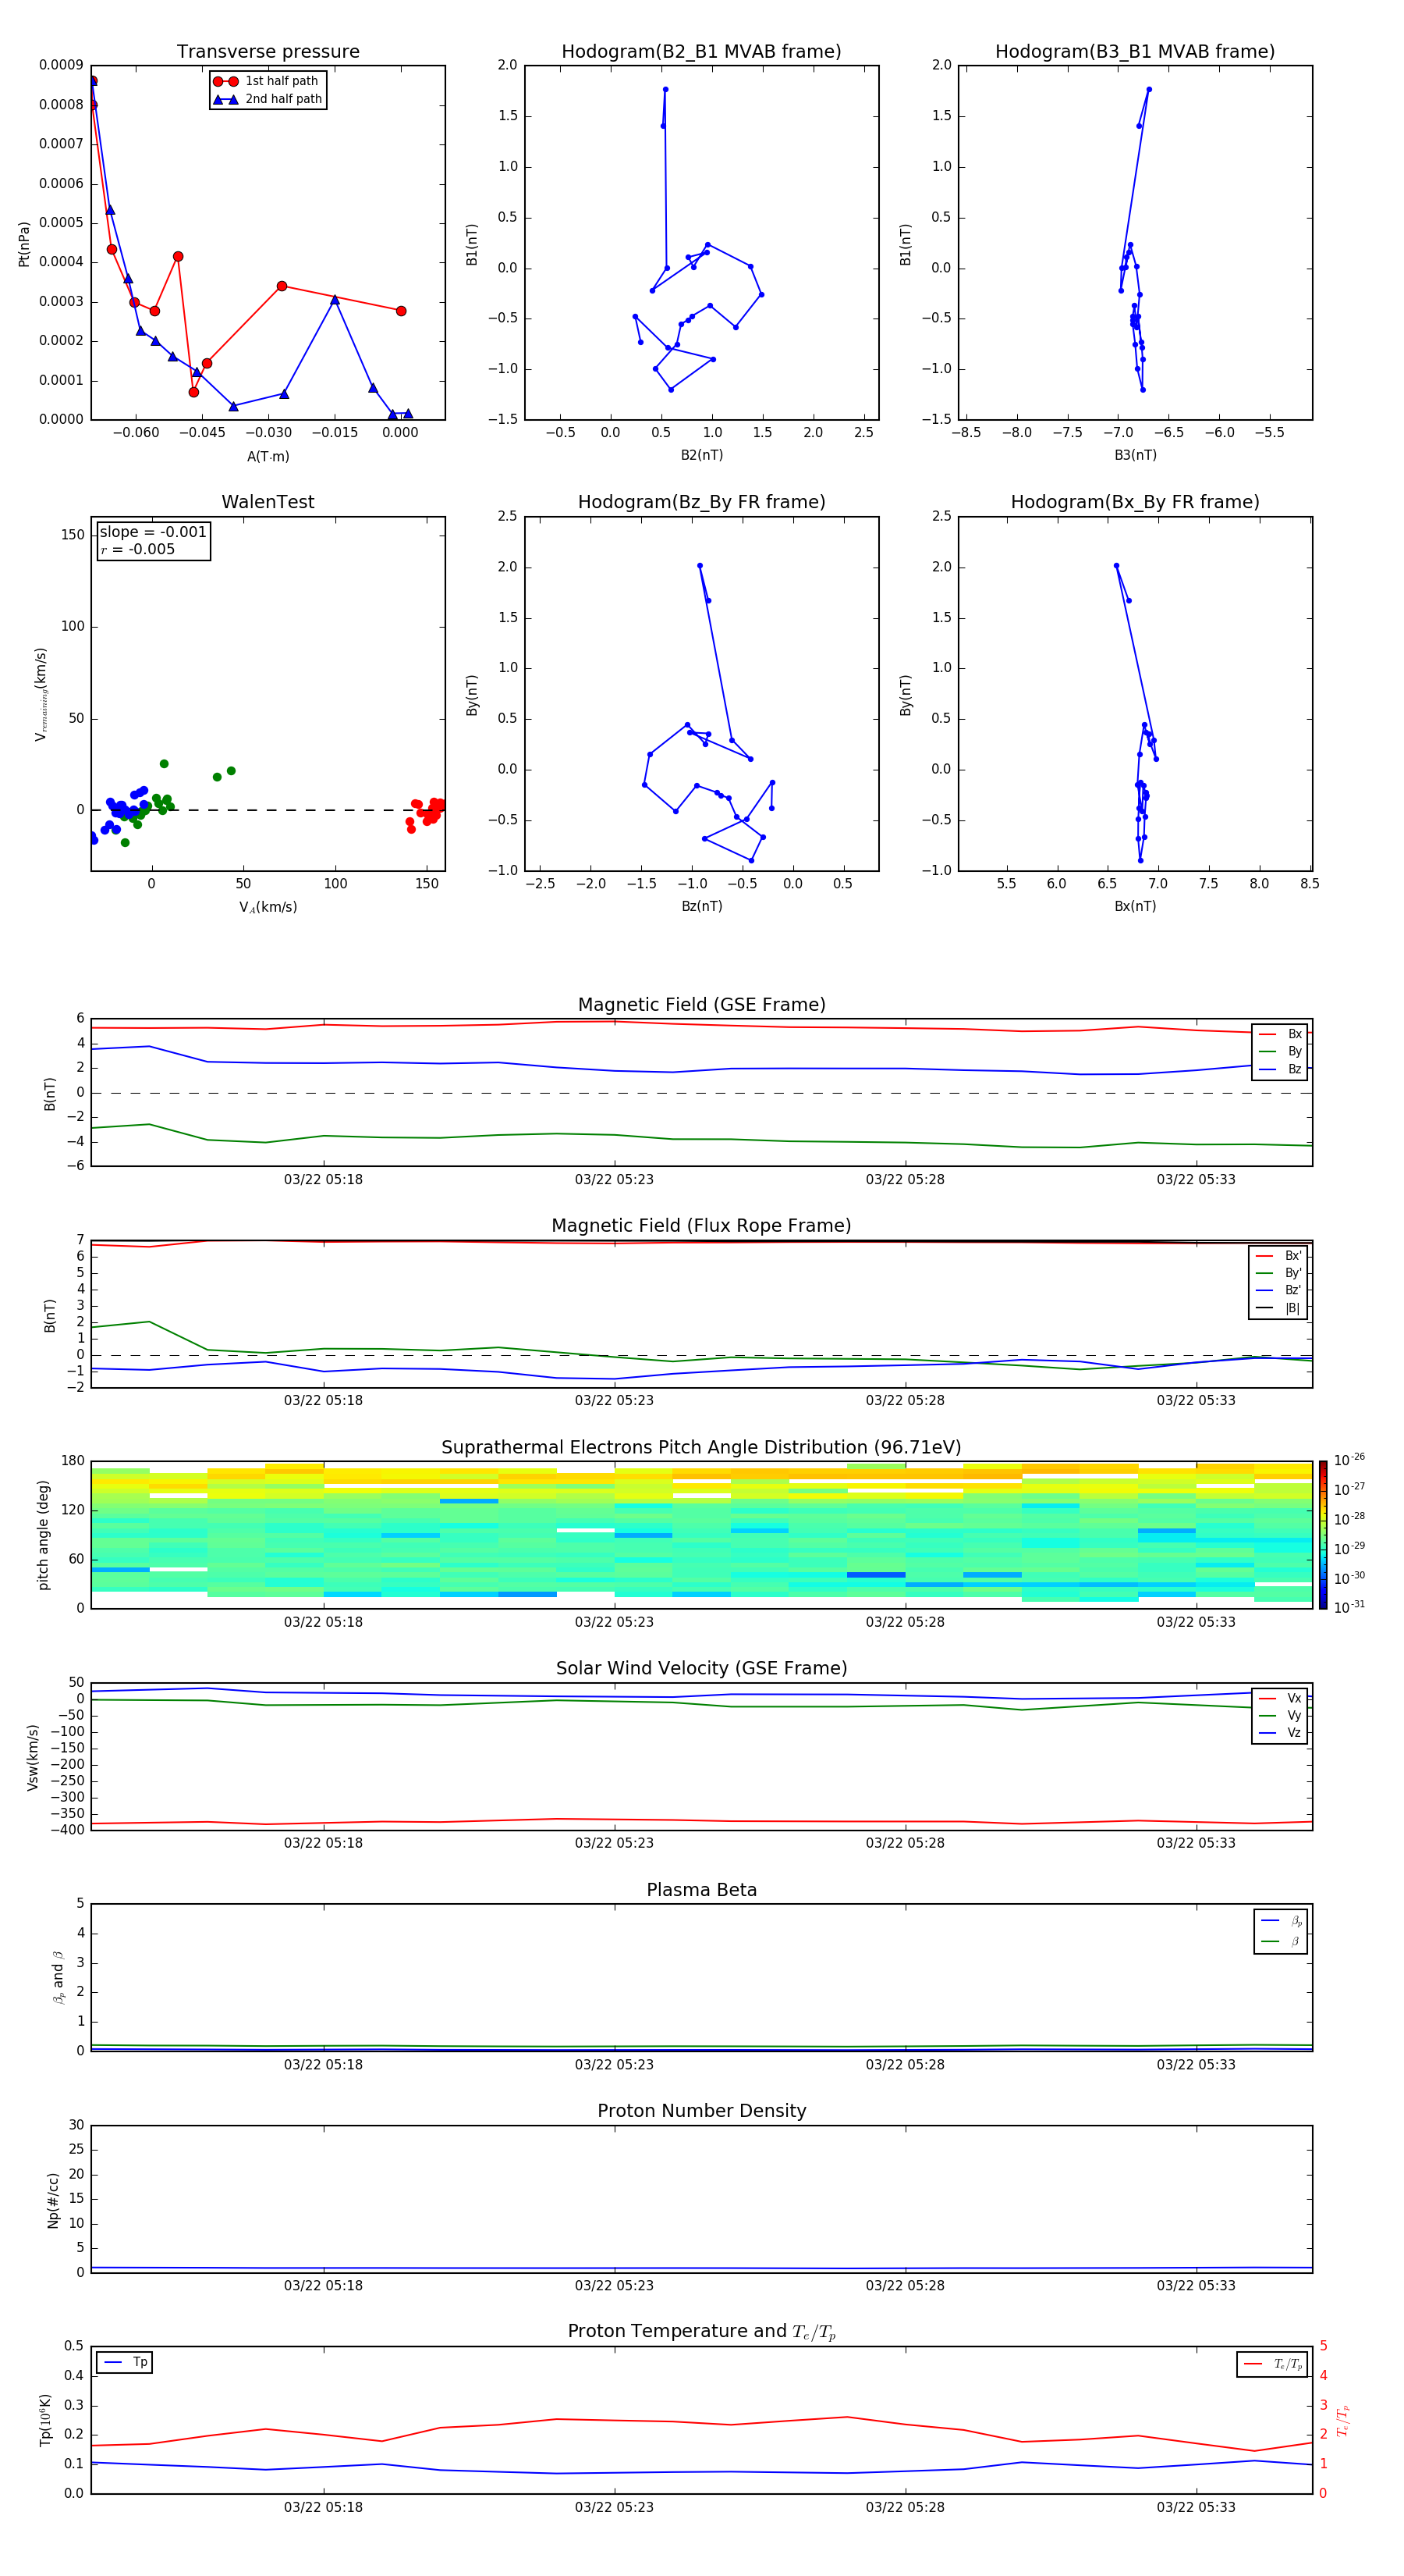Click the 'V_remaining(km/s)' y-axis label
This screenshot has height=2576, width=1404.
pos(41,694)
